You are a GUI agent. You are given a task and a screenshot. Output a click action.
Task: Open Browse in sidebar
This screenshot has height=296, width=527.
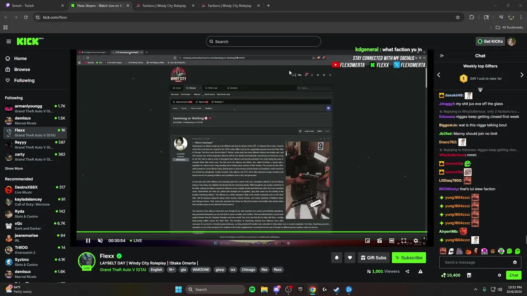(x=35, y=69)
